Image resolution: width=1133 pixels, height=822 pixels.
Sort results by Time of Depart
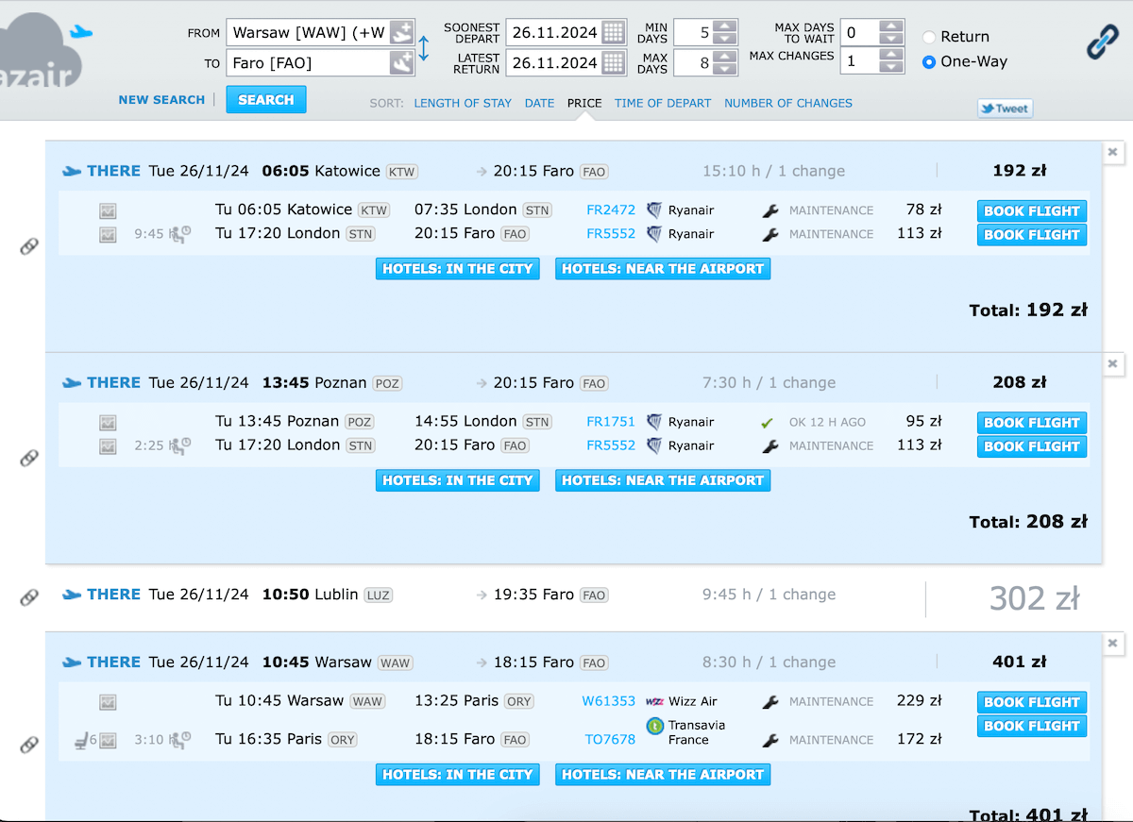pos(662,103)
